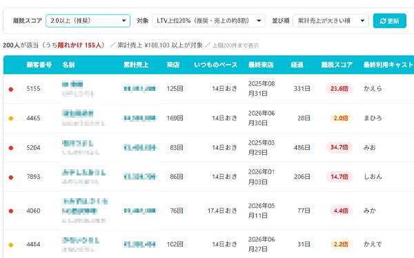Click the 最終利用キャスト column header
The height and width of the screenshot is (258, 414).
388,65
